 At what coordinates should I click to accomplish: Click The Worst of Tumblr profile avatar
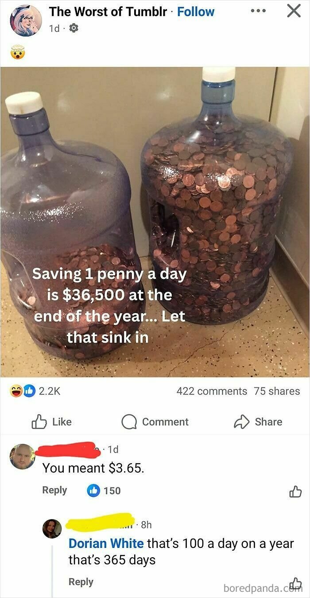coord(26,20)
